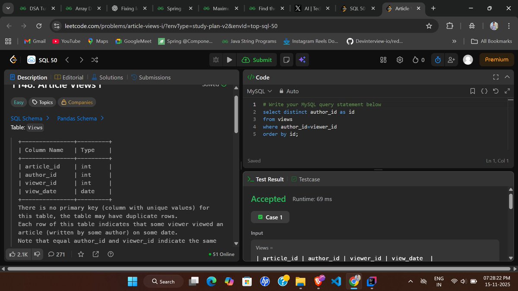Bookmark this page with the star in address bar

[x=429, y=26]
